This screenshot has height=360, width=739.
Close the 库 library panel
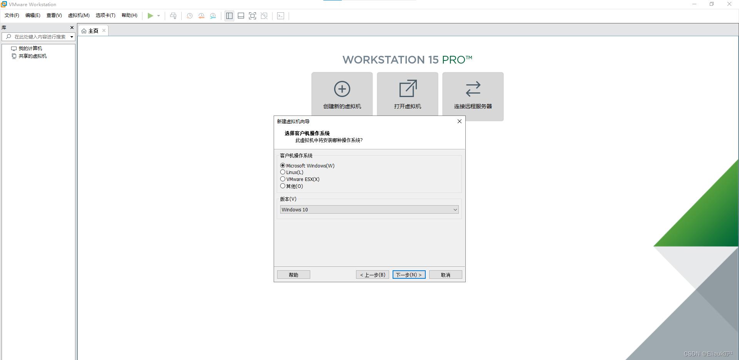point(72,27)
